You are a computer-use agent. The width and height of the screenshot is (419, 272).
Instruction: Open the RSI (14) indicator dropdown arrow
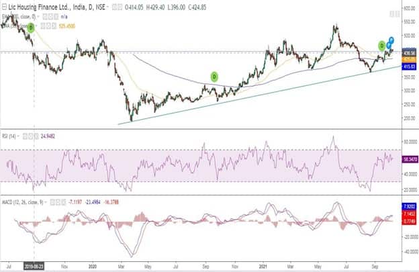coord(18,136)
